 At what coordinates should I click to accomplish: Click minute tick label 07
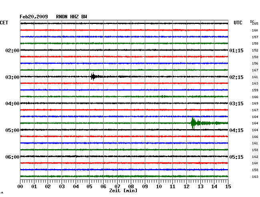point(117,187)
